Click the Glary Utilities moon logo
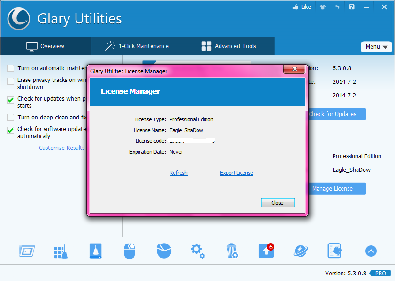 (19, 19)
